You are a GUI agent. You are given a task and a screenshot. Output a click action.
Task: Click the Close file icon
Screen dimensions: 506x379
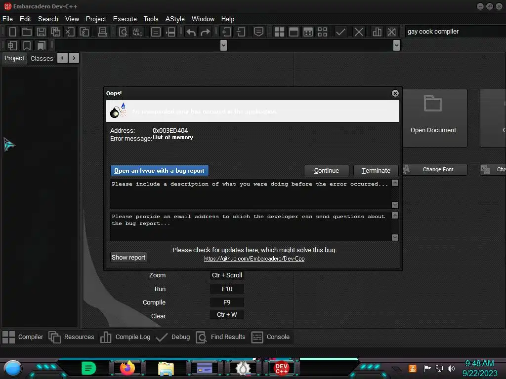(70, 32)
